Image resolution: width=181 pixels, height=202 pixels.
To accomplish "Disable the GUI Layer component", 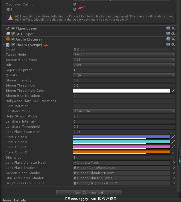I will pyautogui.click(x=13, y=34).
